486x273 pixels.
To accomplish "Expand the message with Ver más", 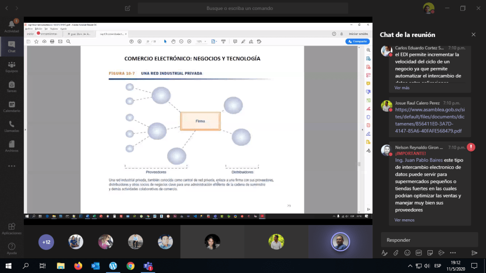I will click(x=401, y=88).
